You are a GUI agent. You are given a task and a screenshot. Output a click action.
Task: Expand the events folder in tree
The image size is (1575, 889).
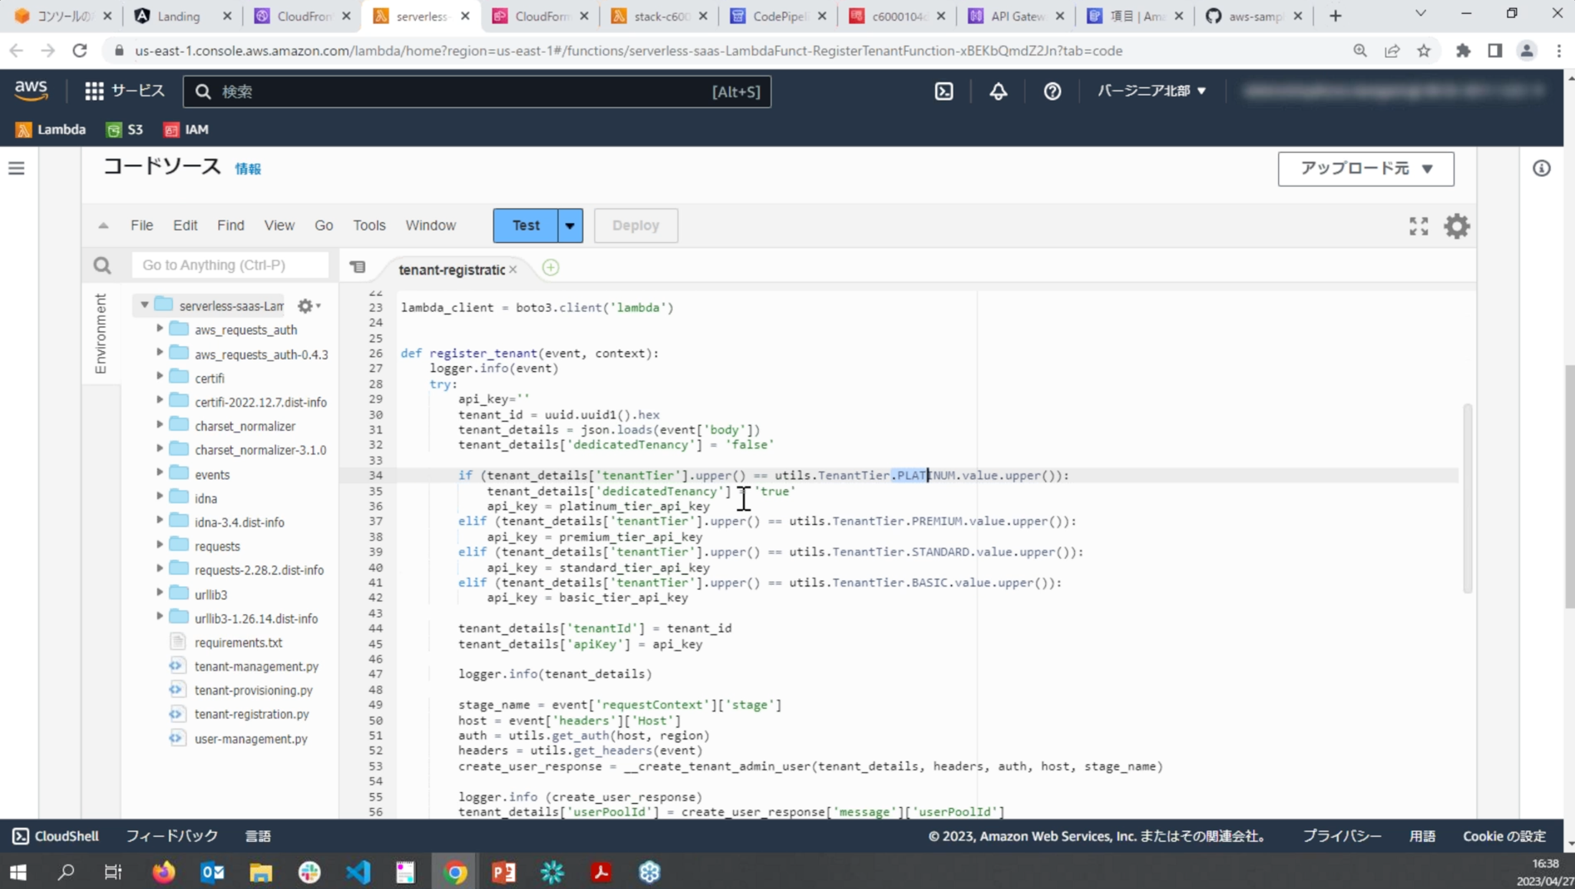(x=160, y=473)
